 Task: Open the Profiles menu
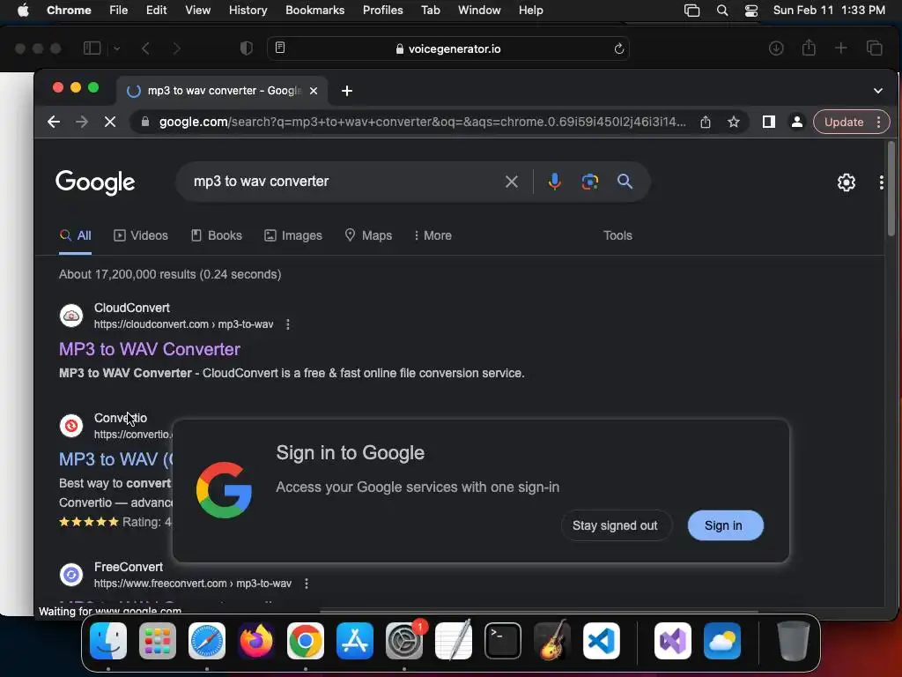pyautogui.click(x=382, y=11)
